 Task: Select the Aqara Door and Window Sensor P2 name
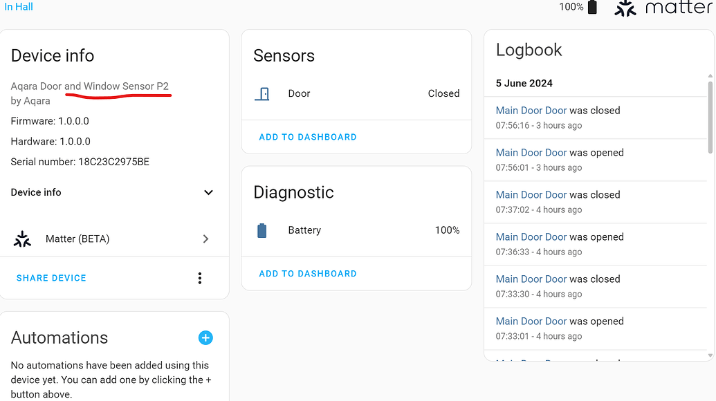point(89,86)
